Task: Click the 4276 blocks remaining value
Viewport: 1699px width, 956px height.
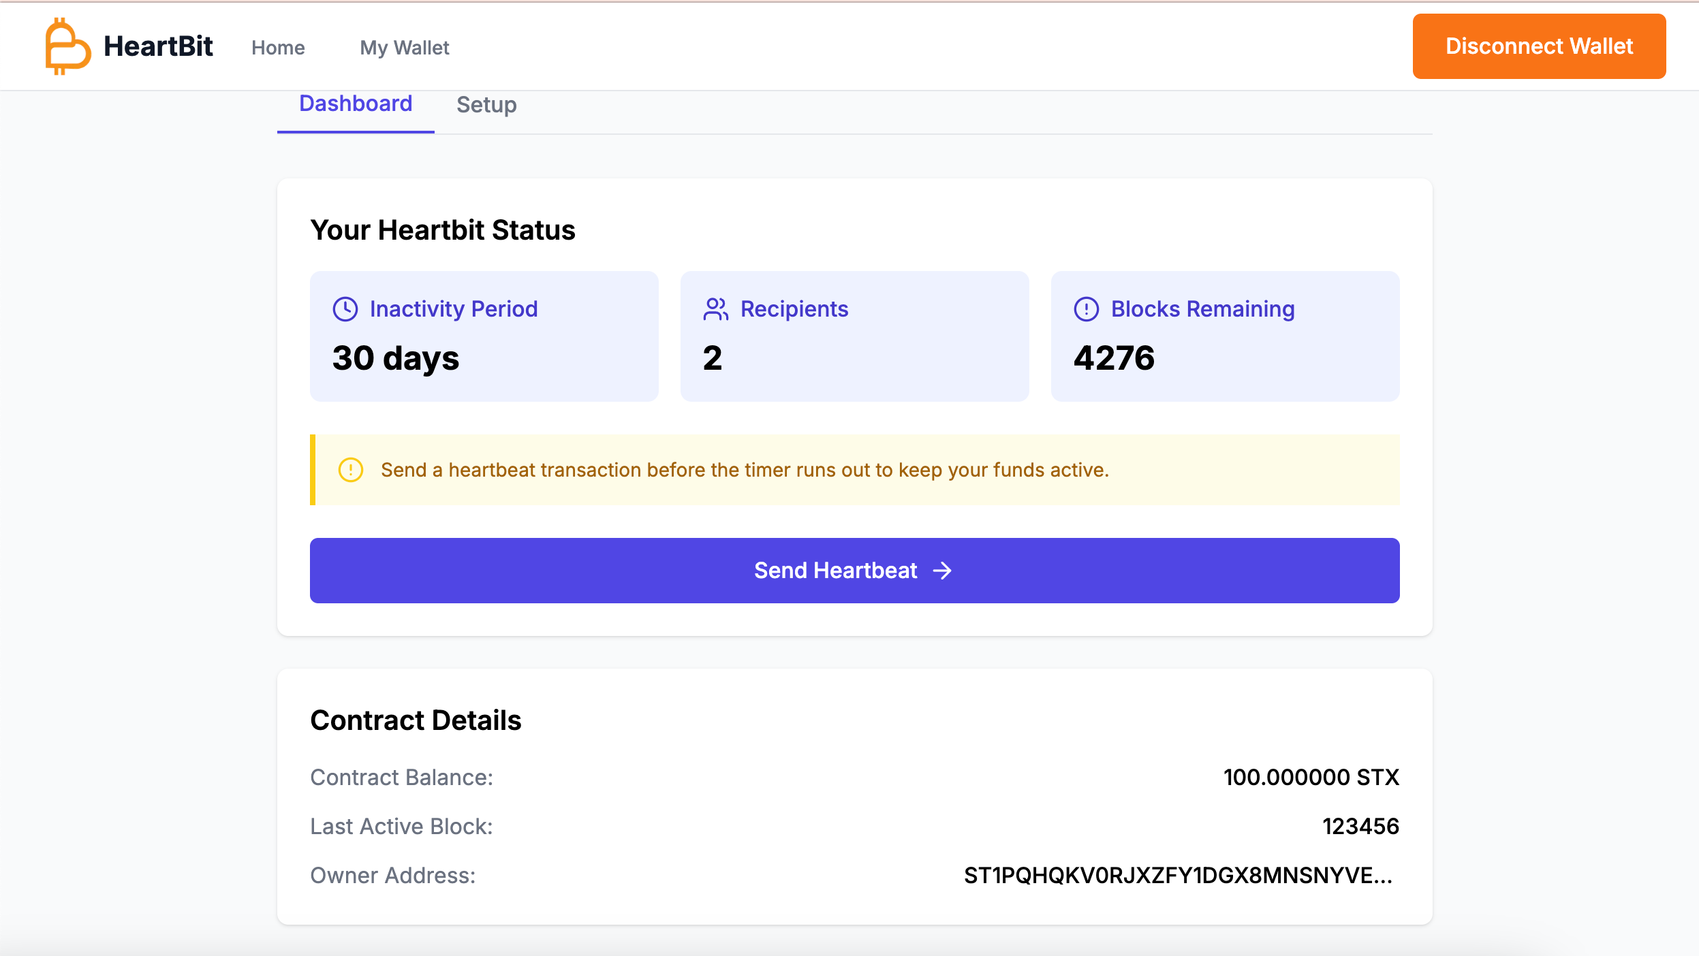Action: (1114, 358)
